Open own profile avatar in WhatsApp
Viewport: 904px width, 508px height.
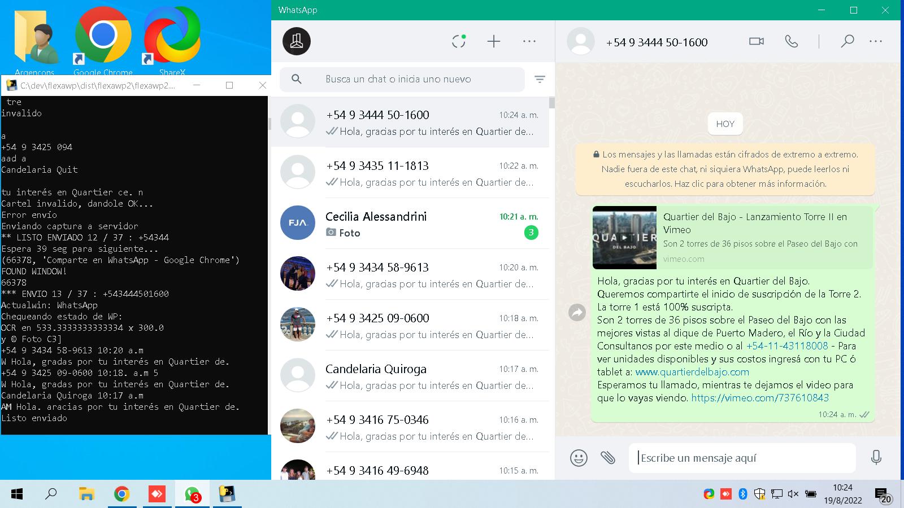coord(297,41)
